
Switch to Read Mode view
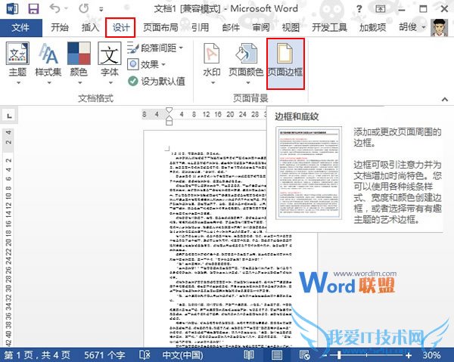[249, 354]
